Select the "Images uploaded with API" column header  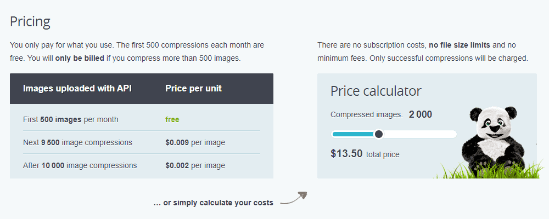click(77, 88)
